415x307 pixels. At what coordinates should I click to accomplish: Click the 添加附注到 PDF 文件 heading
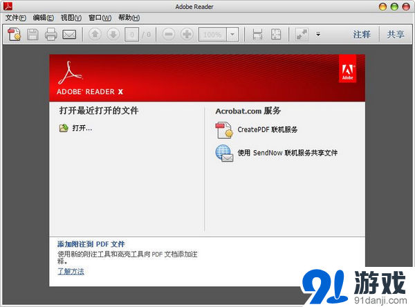(91, 244)
